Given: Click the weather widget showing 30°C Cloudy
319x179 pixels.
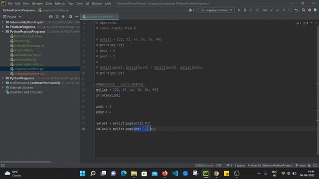Looking at the screenshot, I should 13,174.
